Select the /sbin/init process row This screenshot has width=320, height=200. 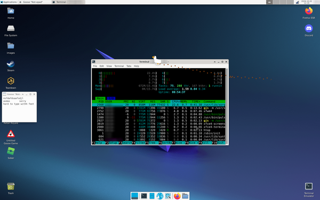[158, 133]
